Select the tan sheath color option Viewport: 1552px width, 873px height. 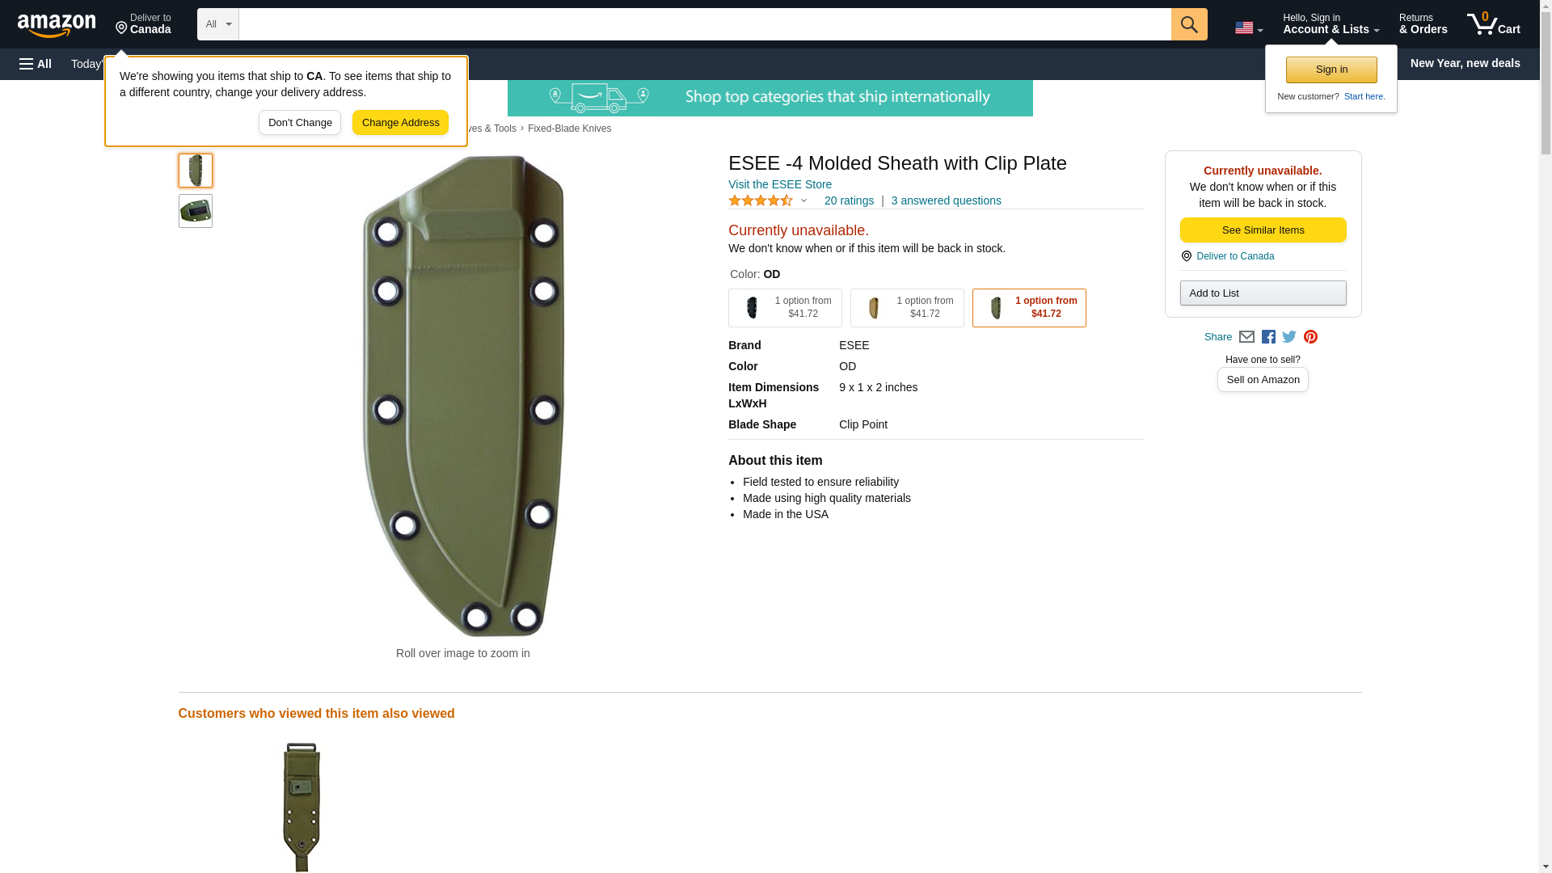tap(907, 308)
